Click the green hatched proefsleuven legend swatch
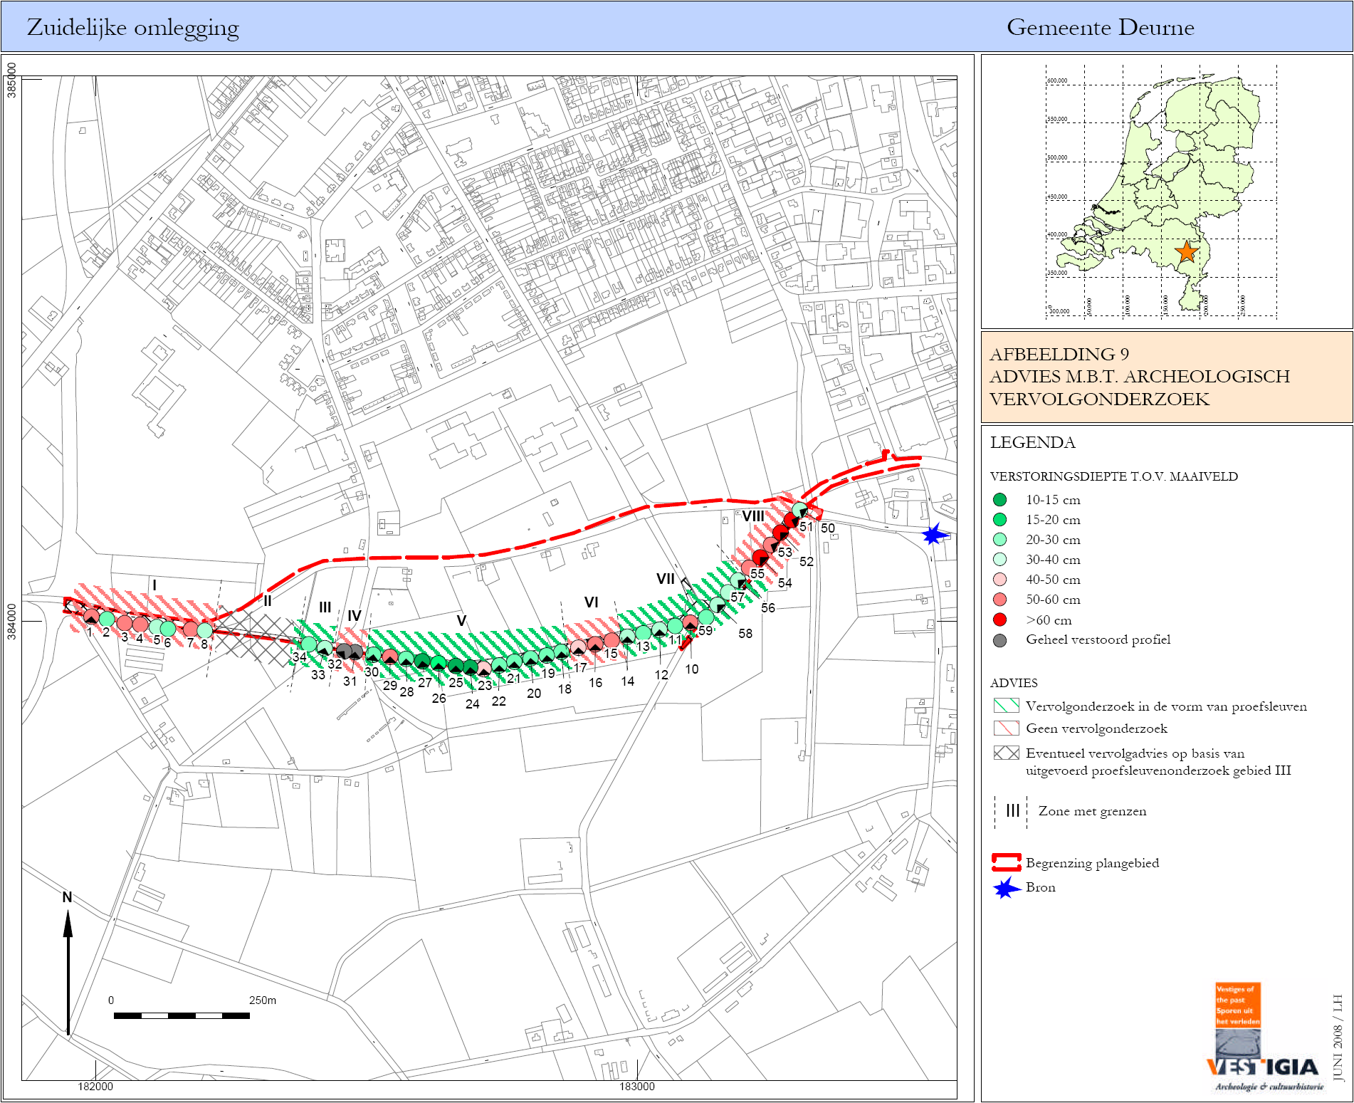Viewport: 1354px width, 1103px height. [x=1007, y=706]
